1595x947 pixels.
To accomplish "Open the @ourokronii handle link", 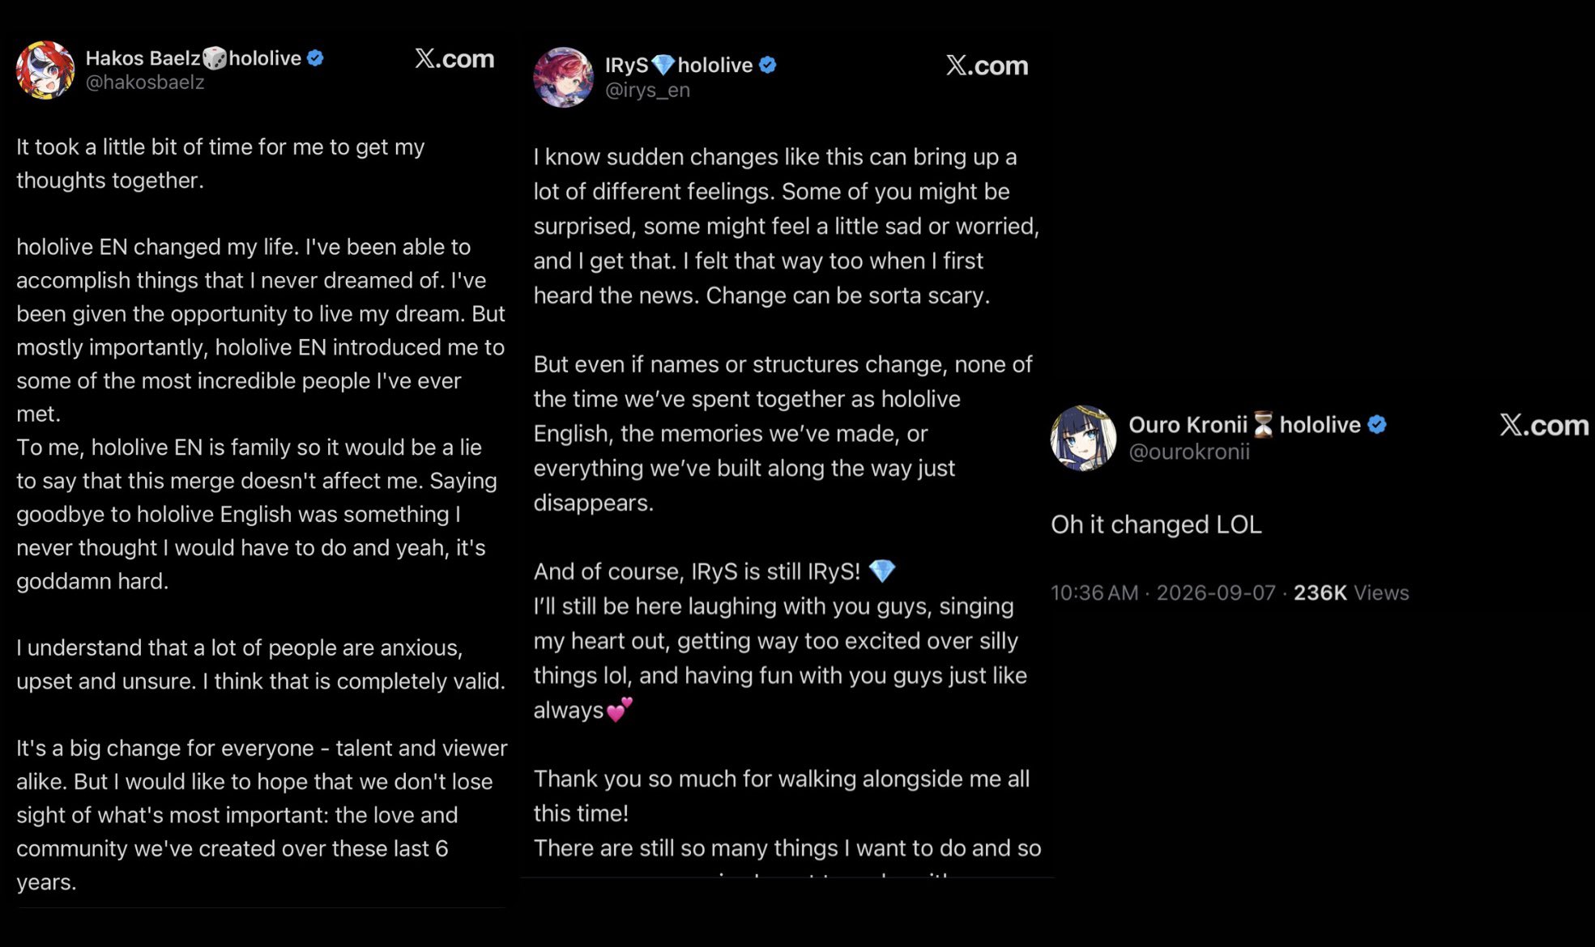I will pos(1189,452).
